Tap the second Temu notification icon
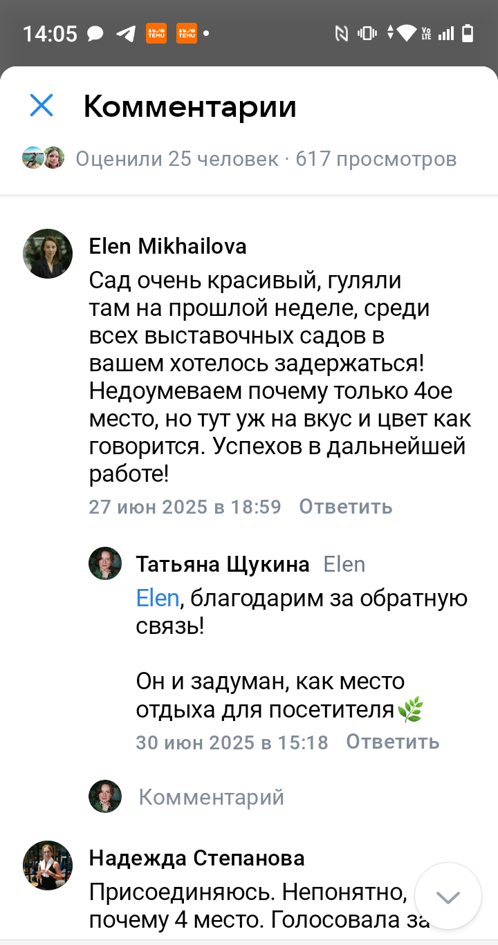 187,33
